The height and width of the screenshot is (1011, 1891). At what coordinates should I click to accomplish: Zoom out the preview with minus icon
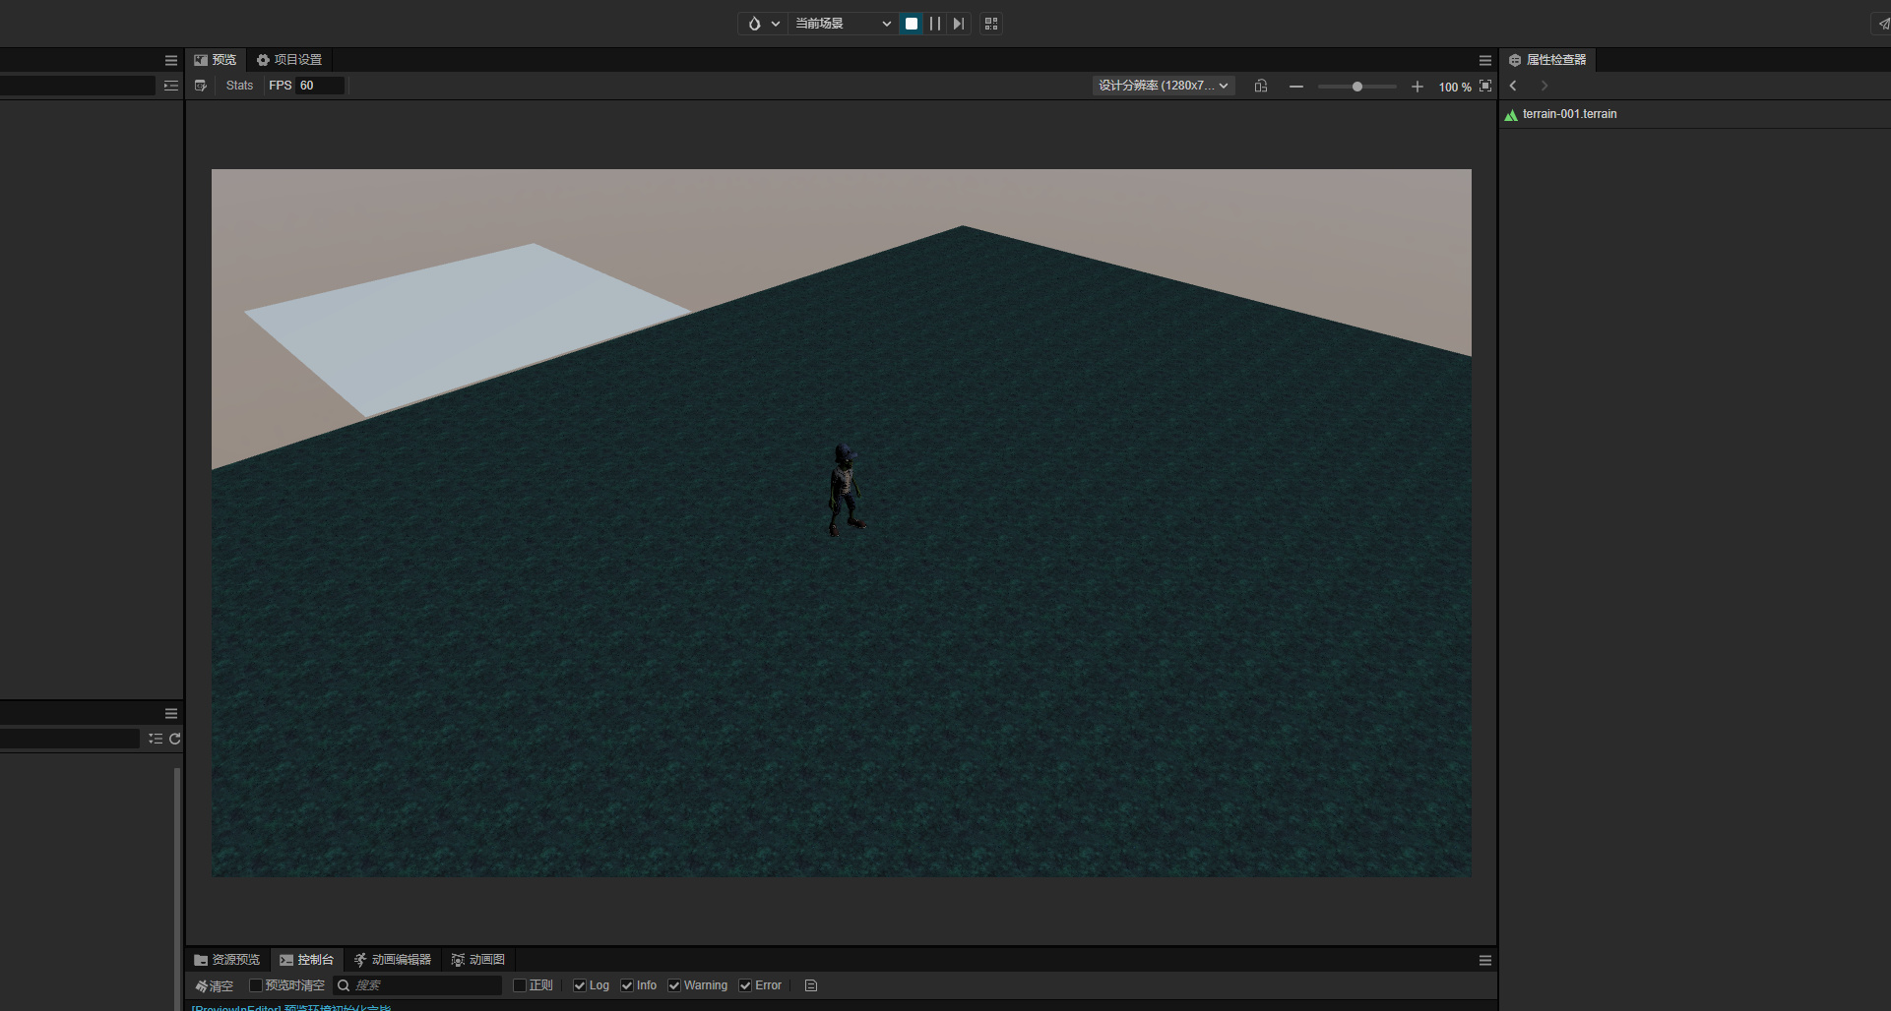tap(1296, 87)
